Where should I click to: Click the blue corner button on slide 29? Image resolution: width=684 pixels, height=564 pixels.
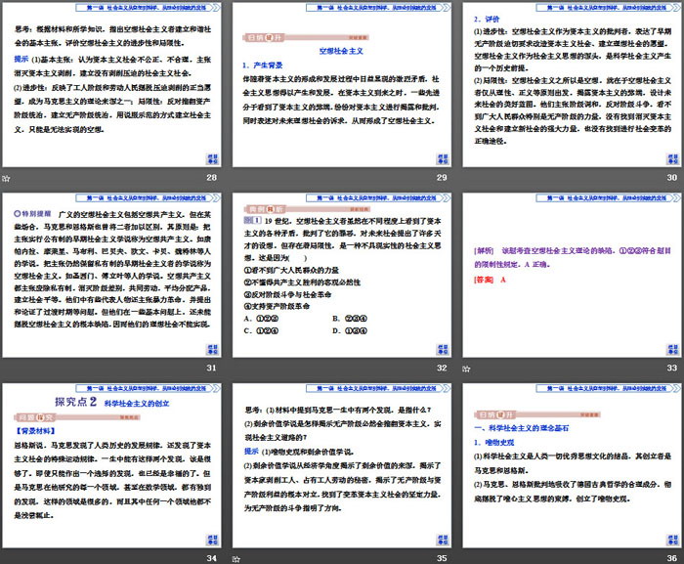pos(443,158)
